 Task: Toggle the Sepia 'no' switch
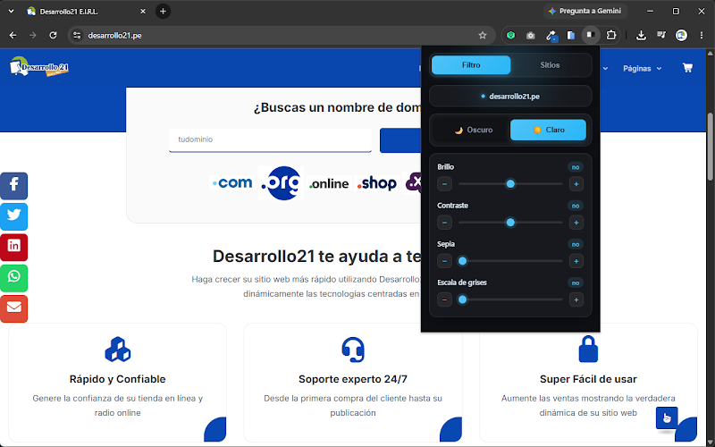pyautogui.click(x=576, y=244)
